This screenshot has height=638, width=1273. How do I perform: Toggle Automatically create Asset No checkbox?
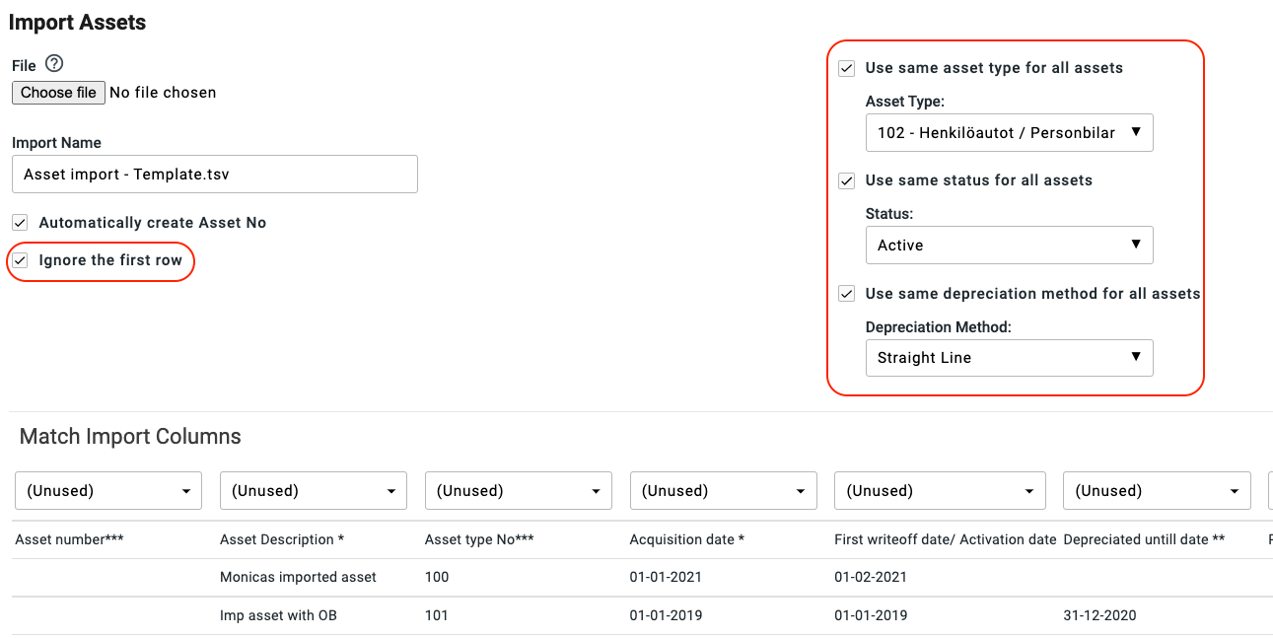click(x=21, y=223)
